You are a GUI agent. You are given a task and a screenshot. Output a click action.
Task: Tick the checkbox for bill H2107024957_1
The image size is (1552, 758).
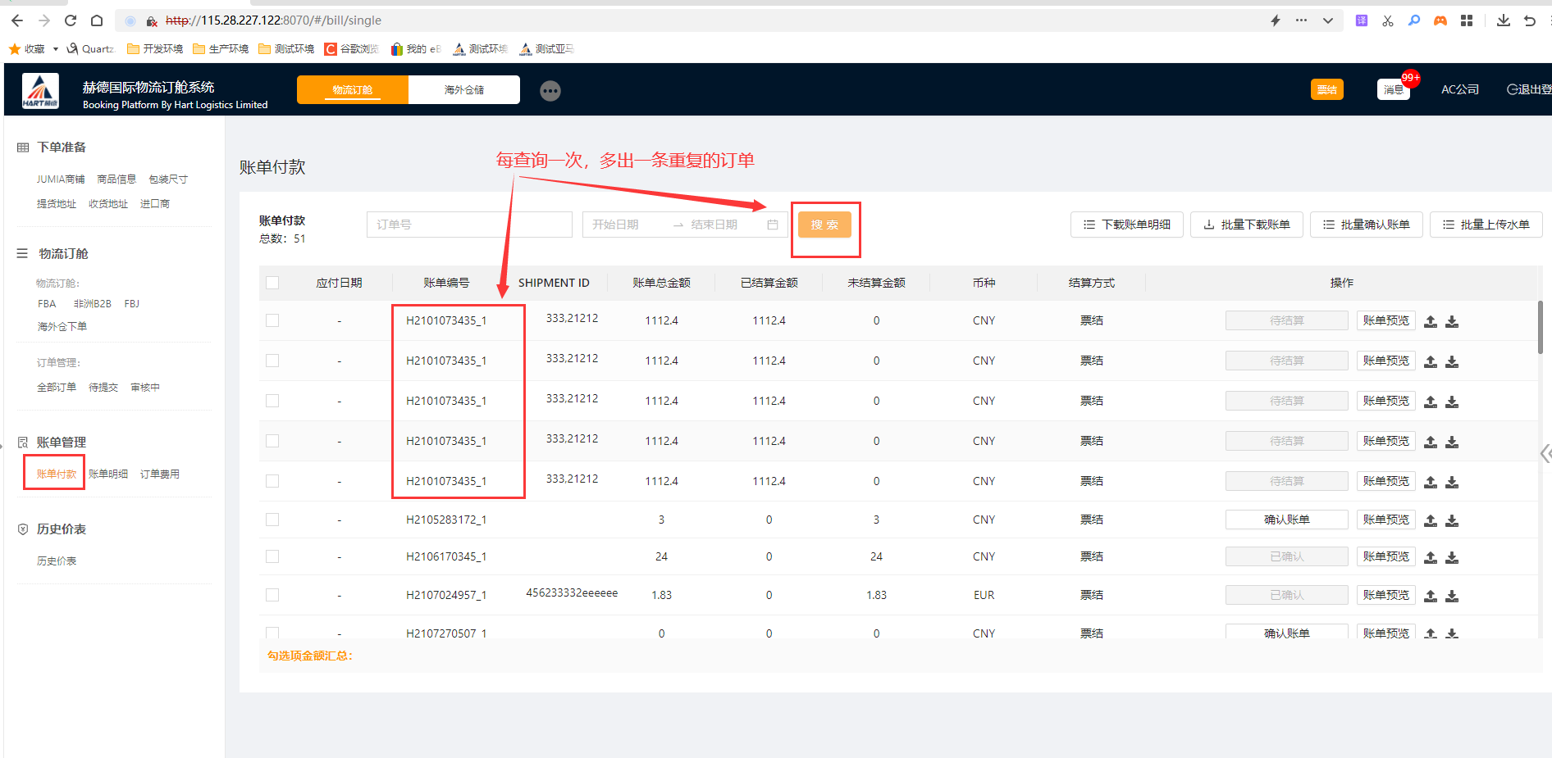(x=272, y=595)
